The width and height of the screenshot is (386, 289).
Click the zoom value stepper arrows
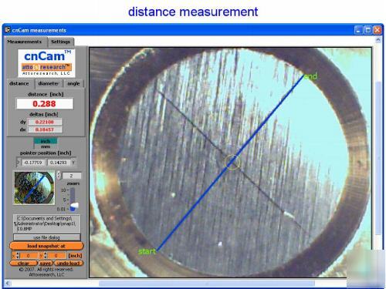coord(59,175)
